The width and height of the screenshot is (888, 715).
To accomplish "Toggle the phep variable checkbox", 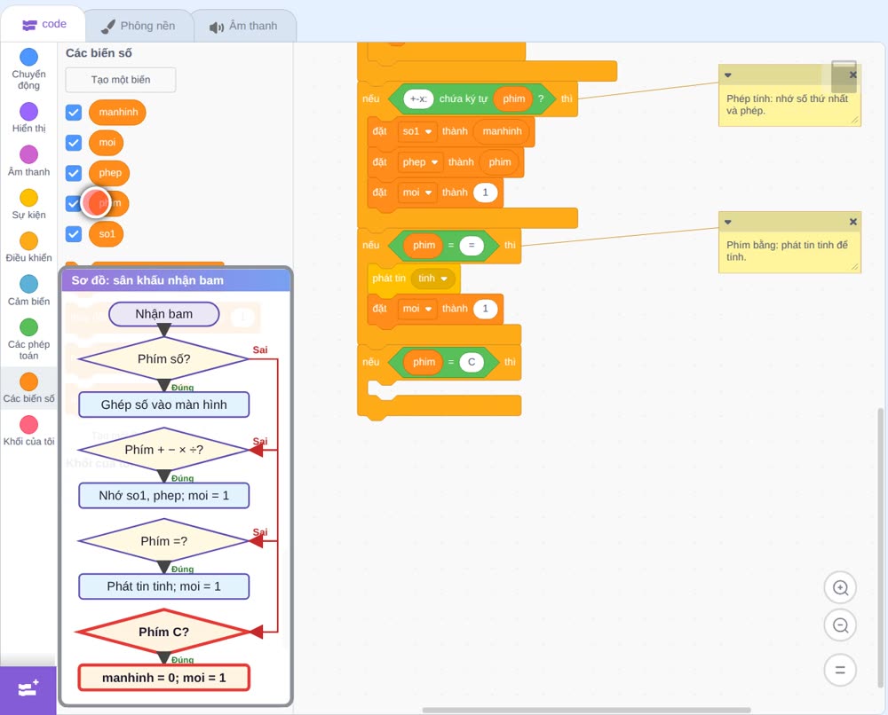I will (x=74, y=173).
